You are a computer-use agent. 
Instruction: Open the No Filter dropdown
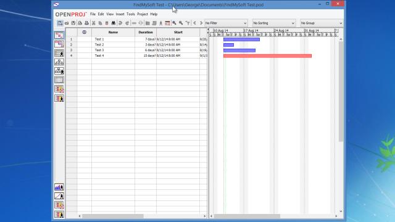[226, 23]
